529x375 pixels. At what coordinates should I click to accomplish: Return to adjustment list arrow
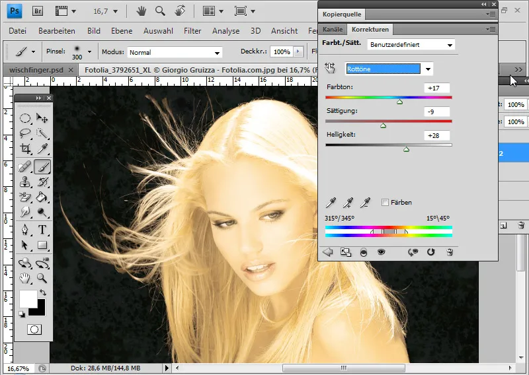(327, 252)
